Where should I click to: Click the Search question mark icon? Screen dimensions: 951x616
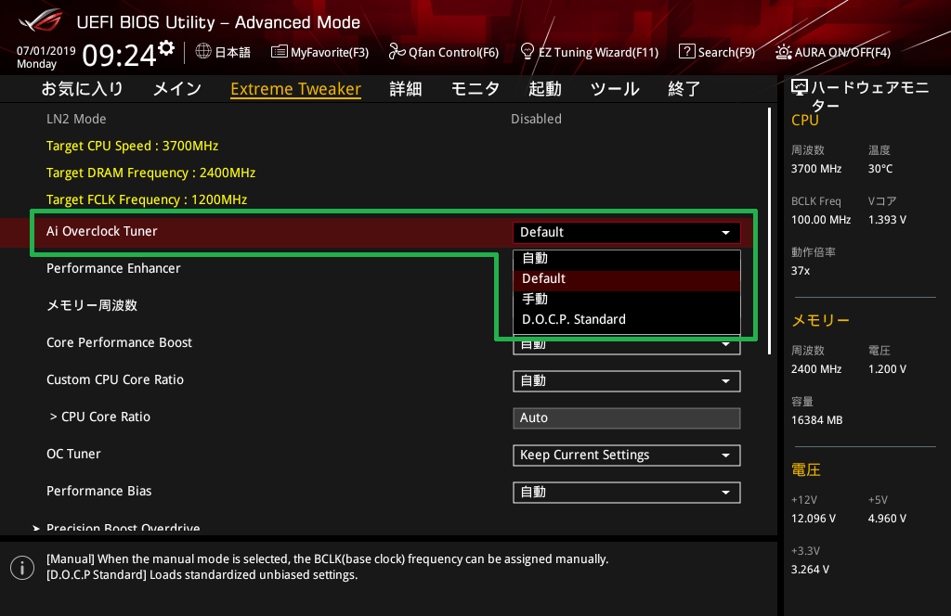click(686, 51)
